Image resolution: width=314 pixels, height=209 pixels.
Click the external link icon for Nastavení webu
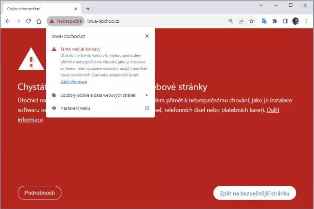click(147, 108)
